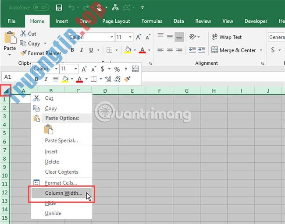This screenshot has height=224, width=285.
Task: Click the Redo arrow icon
Action: pyautogui.click(x=86, y=7)
